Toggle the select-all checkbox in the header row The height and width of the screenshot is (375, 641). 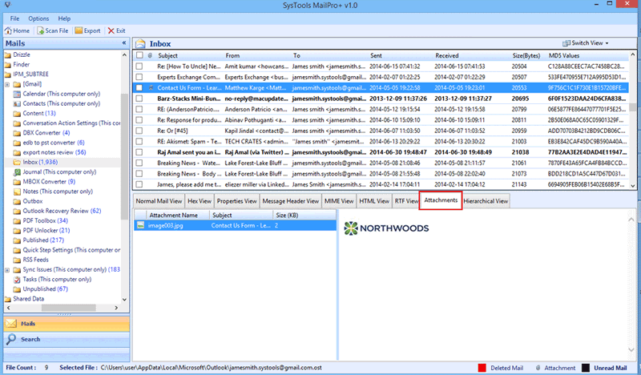[139, 55]
